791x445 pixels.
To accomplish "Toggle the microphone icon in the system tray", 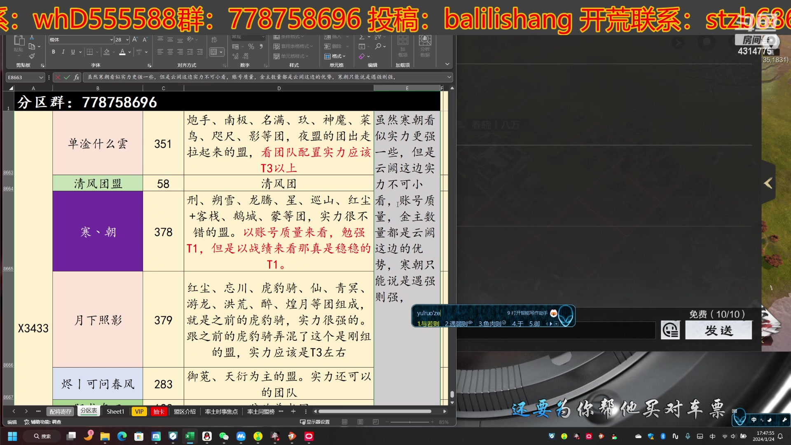I will click(688, 436).
